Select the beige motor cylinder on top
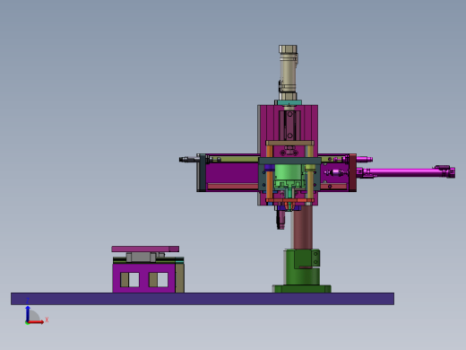Screen dimensions: 466x350 (289, 73)
